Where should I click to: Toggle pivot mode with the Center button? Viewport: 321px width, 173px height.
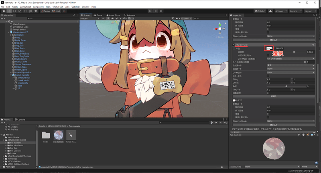tap(45, 11)
